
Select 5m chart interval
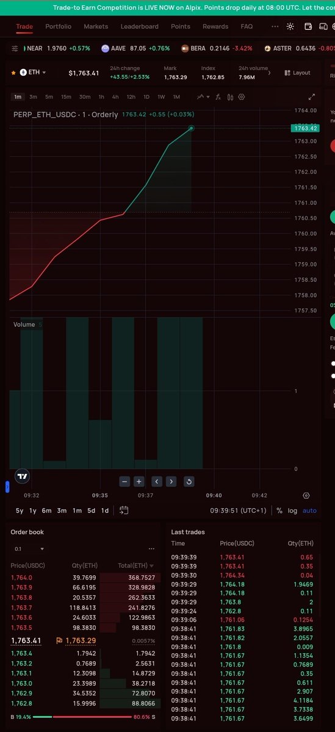(49, 97)
